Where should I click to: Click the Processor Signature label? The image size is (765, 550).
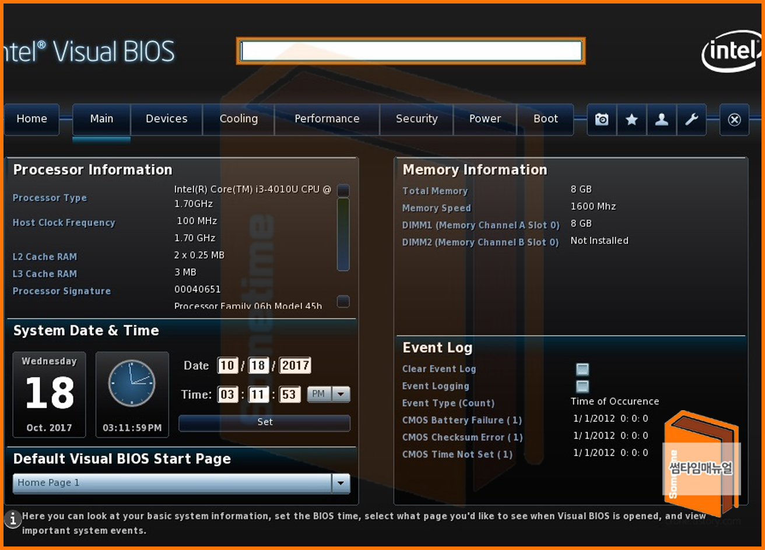62,291
